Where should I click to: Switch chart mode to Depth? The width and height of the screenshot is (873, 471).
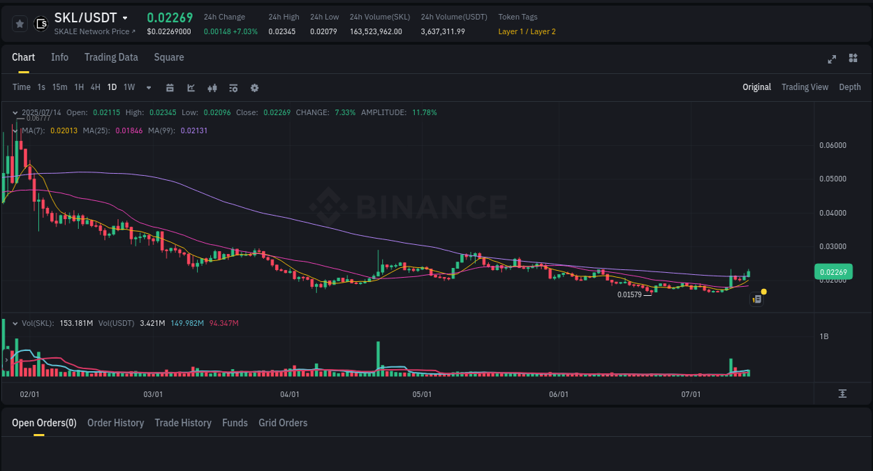(849, 87)
